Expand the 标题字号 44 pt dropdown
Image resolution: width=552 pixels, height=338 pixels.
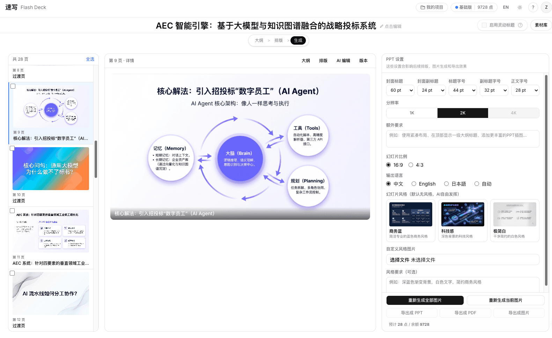[x=463, y=90]
